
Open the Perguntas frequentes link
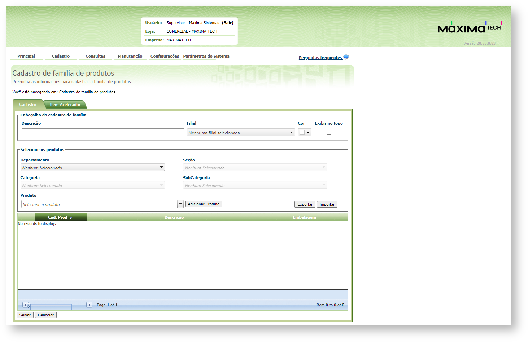(x=320, y=58)
